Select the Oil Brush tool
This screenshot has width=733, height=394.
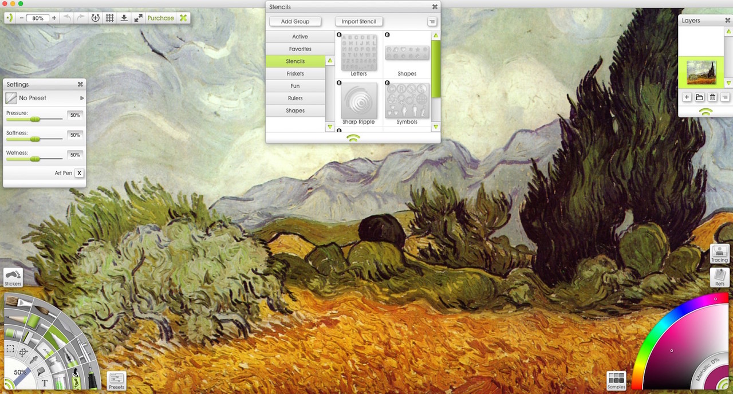[x=19, y=301]
